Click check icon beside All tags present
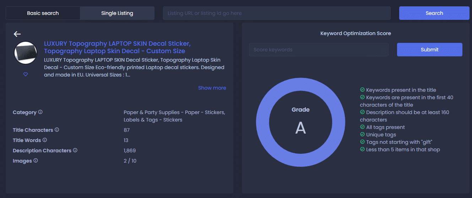Screen dimensions: 472x198 [362, 127]
